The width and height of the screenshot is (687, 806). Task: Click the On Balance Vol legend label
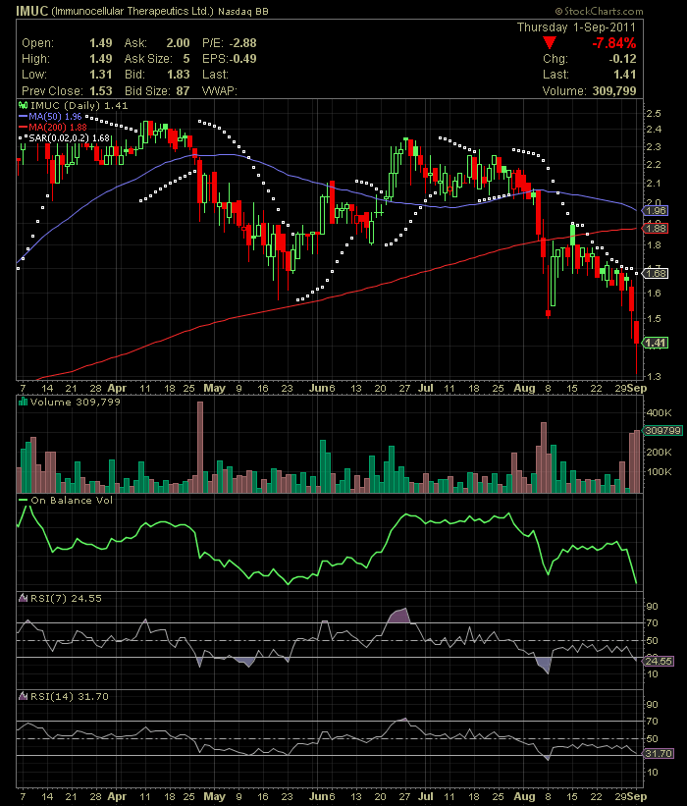[72, 500]
